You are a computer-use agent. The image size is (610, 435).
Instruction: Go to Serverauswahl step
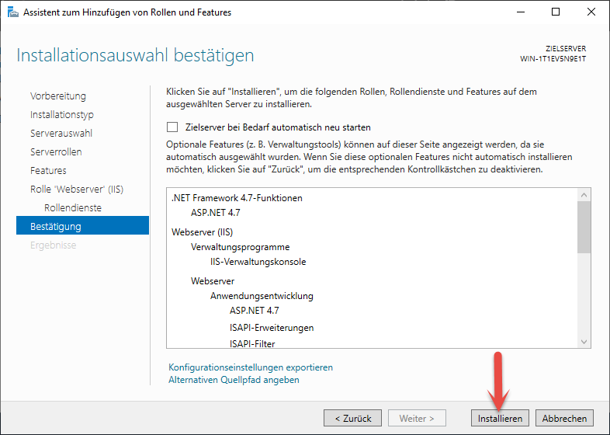pyautogui.click(x=61, y=134)
